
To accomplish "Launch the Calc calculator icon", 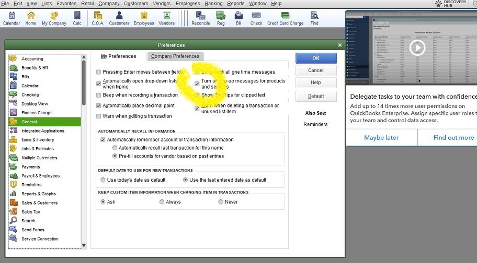I will 77,18.
